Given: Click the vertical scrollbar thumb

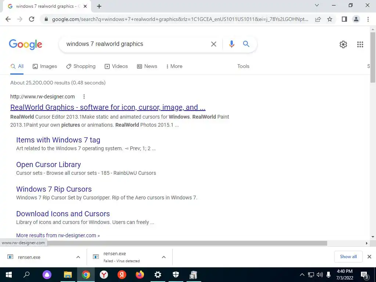Looking at the screenshot, I should pos(373,58).
